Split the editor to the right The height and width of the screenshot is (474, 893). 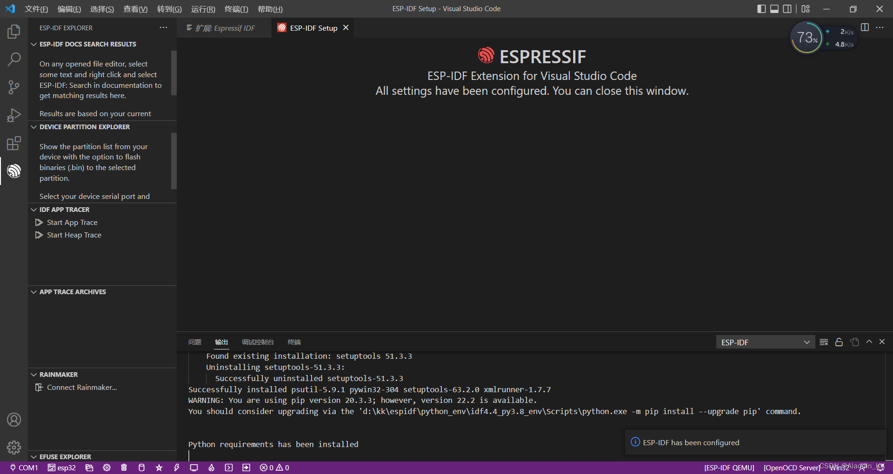pos(865,27)
